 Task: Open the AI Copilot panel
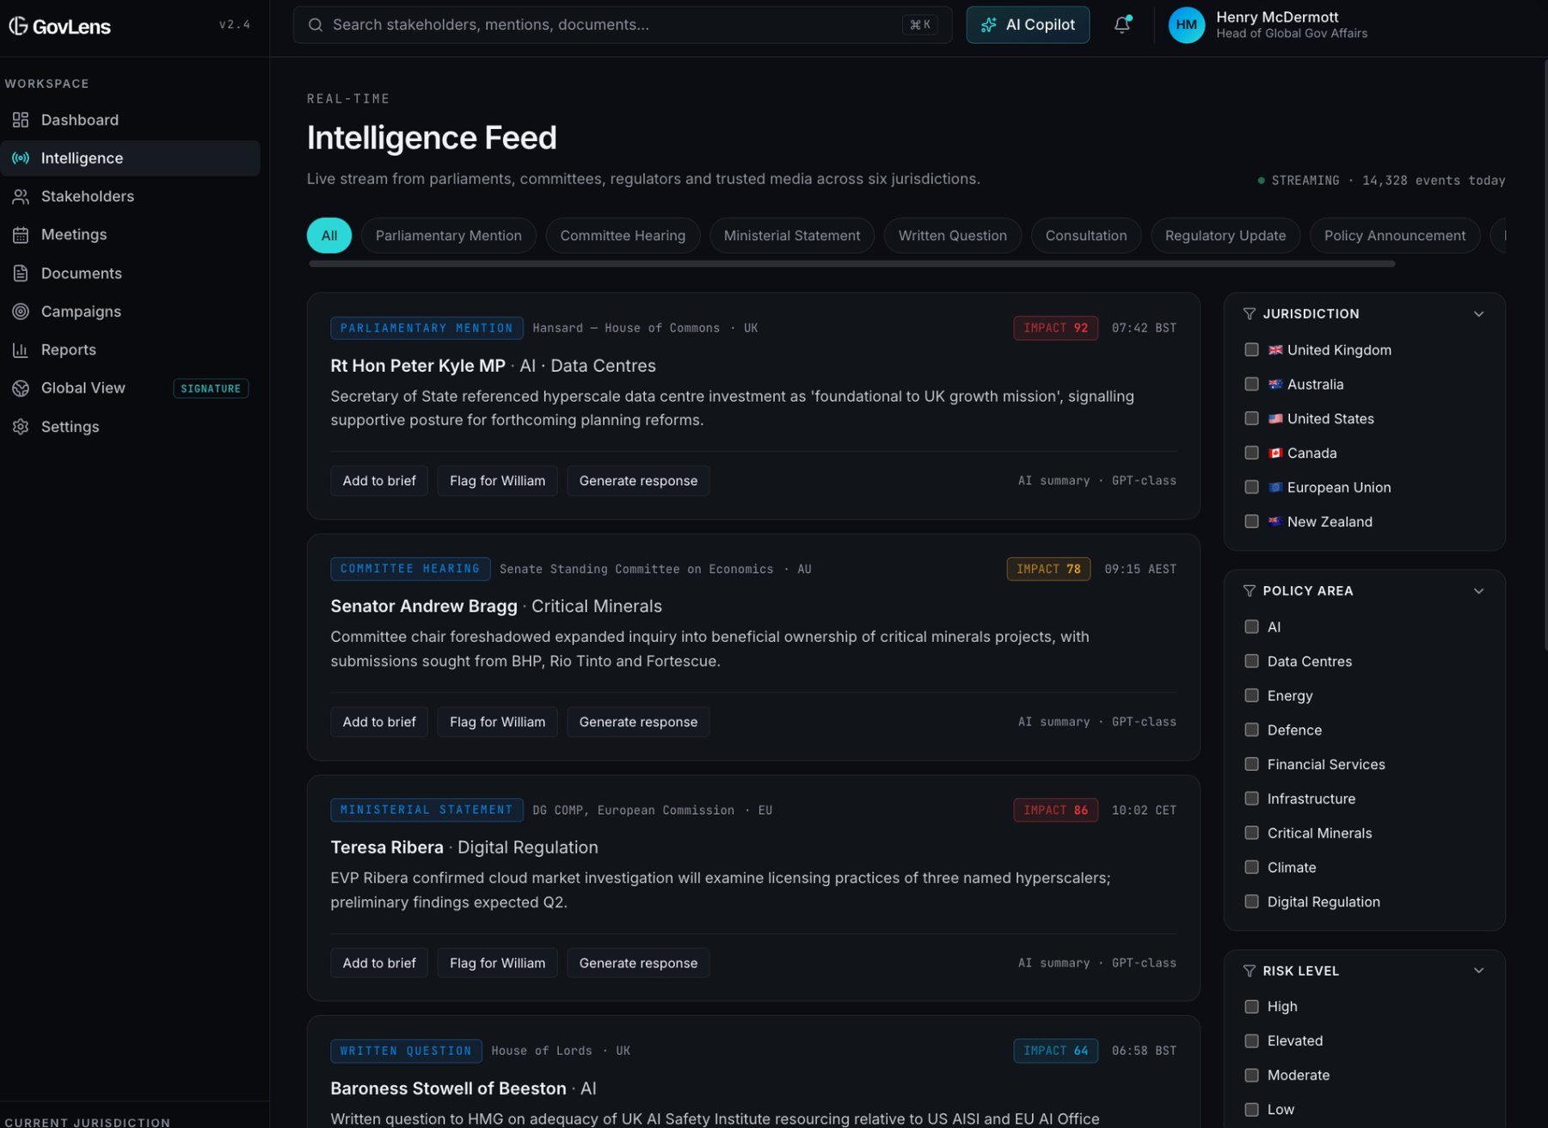coord(1028,25)
